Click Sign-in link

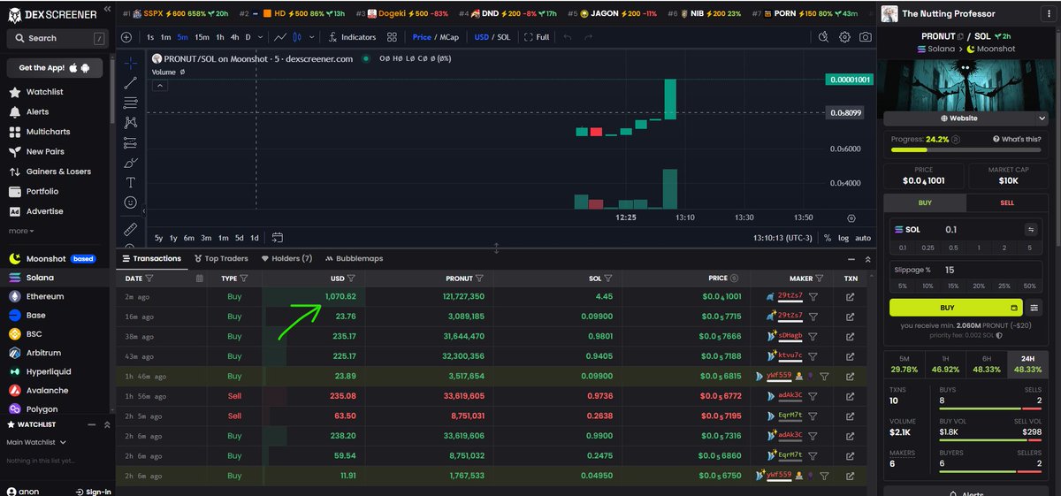click(x=93, y=492)
